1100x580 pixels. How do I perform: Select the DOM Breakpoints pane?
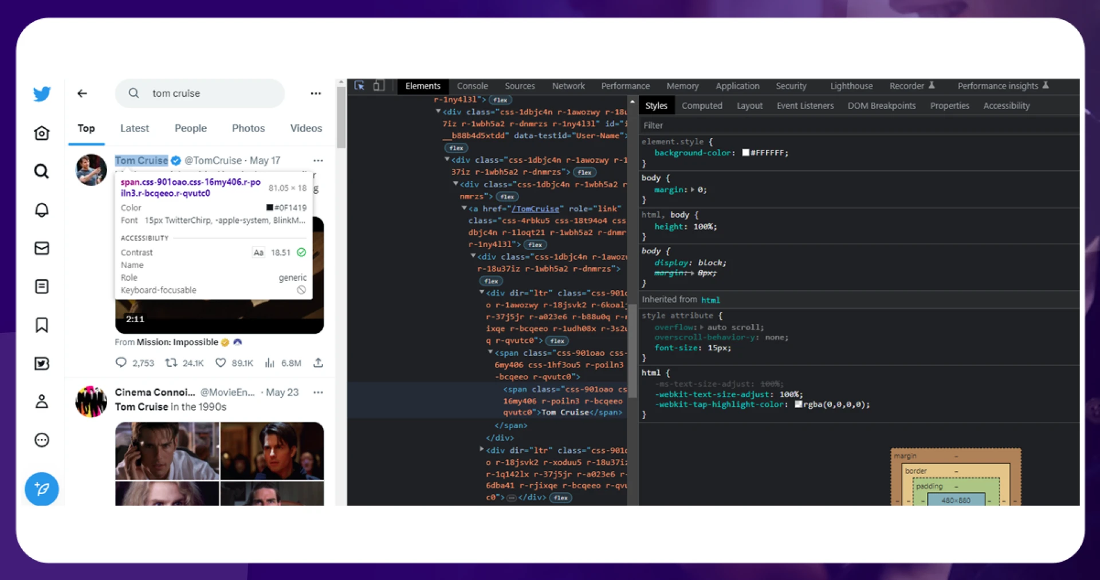click(x=882, y=105)
